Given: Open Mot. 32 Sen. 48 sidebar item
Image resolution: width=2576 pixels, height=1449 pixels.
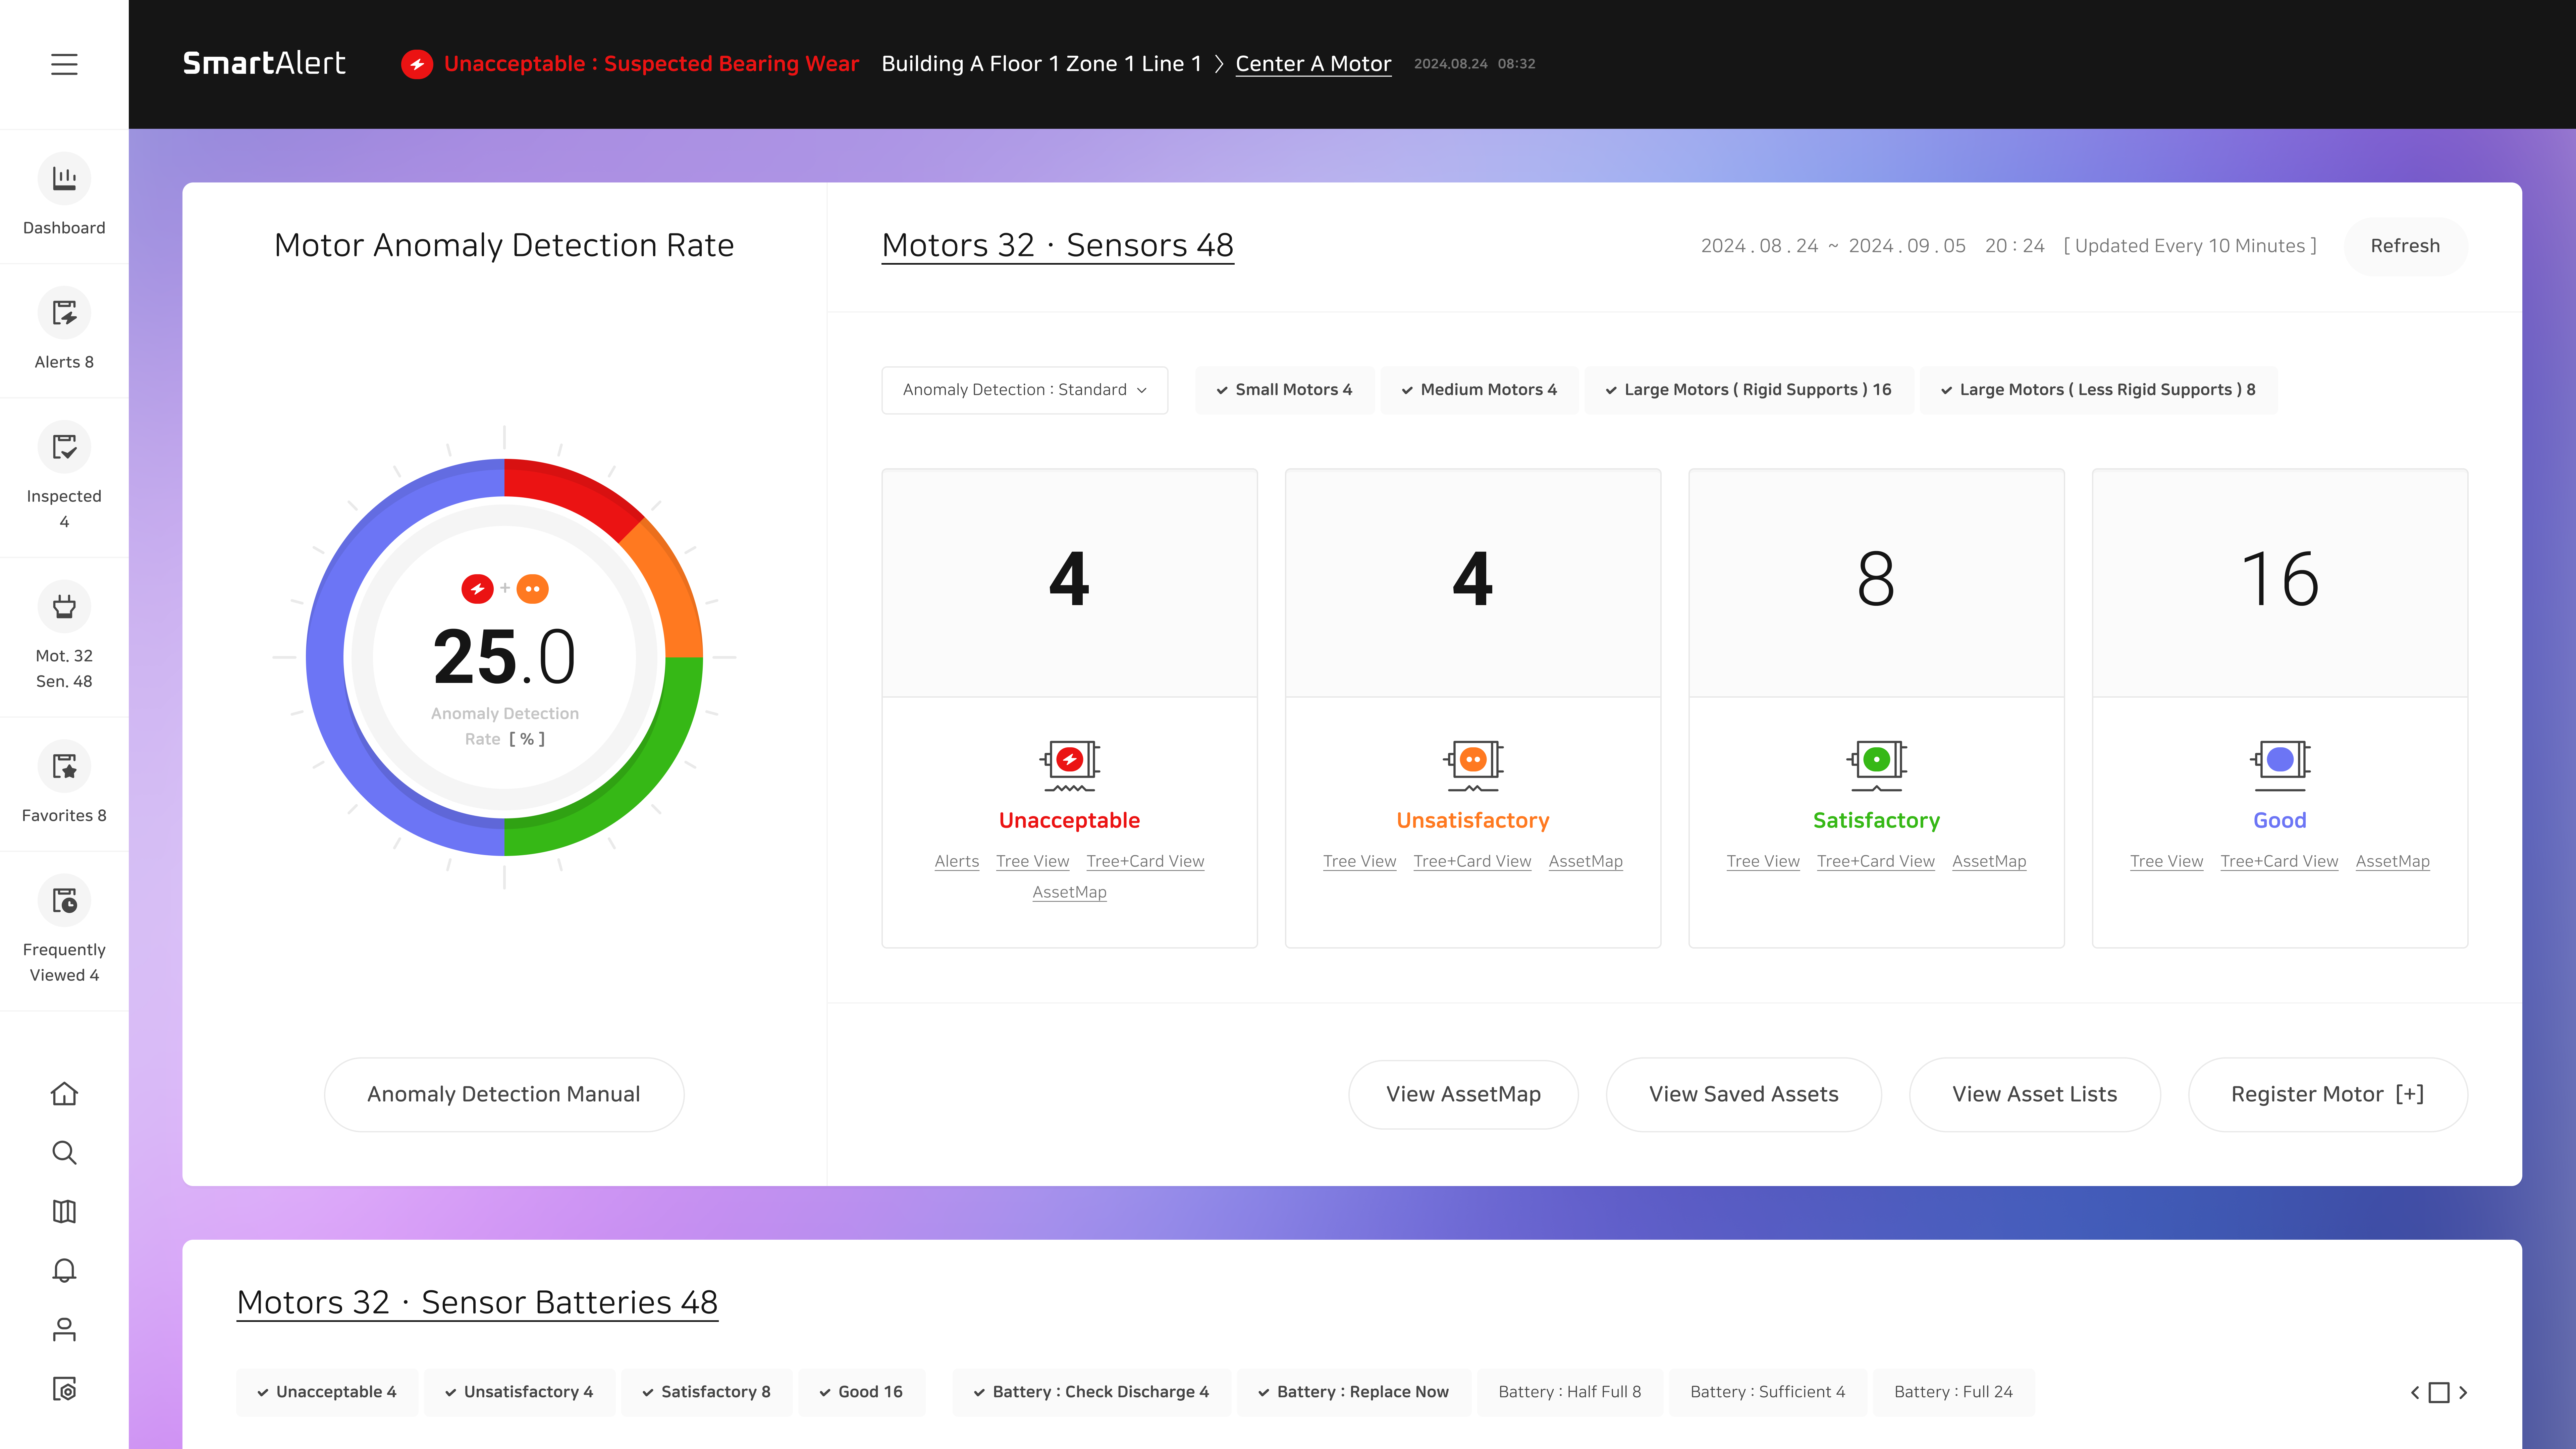Looking at the screenshot, I should point(64,637).
